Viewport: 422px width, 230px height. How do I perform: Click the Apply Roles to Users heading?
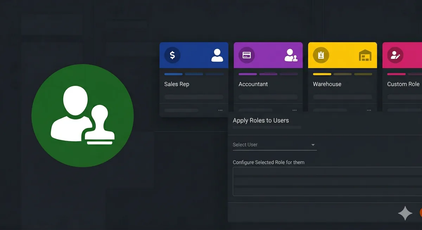coord(261,120)
